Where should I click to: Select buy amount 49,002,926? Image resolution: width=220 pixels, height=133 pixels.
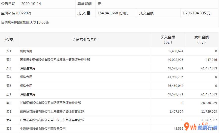click(175, 60)
